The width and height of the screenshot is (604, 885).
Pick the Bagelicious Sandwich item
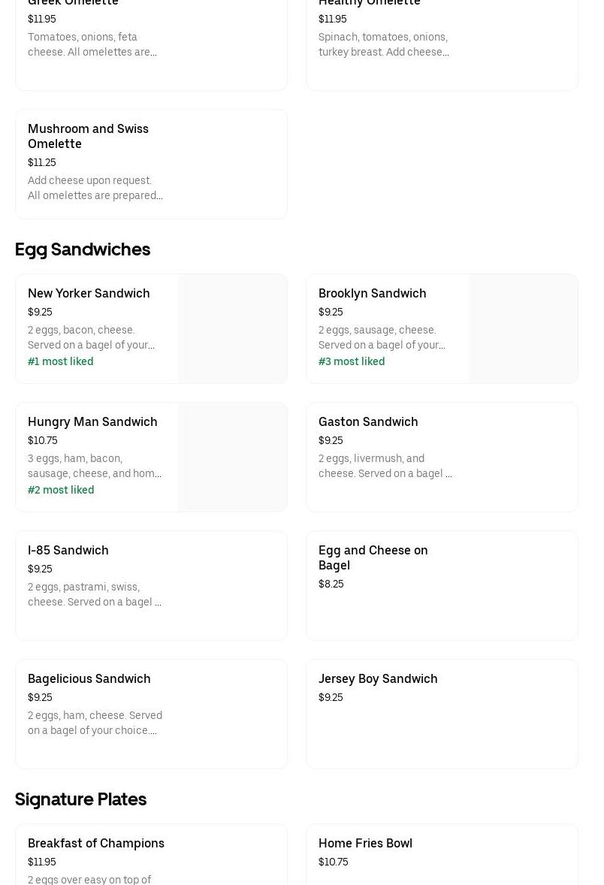(x=89, y=679)
